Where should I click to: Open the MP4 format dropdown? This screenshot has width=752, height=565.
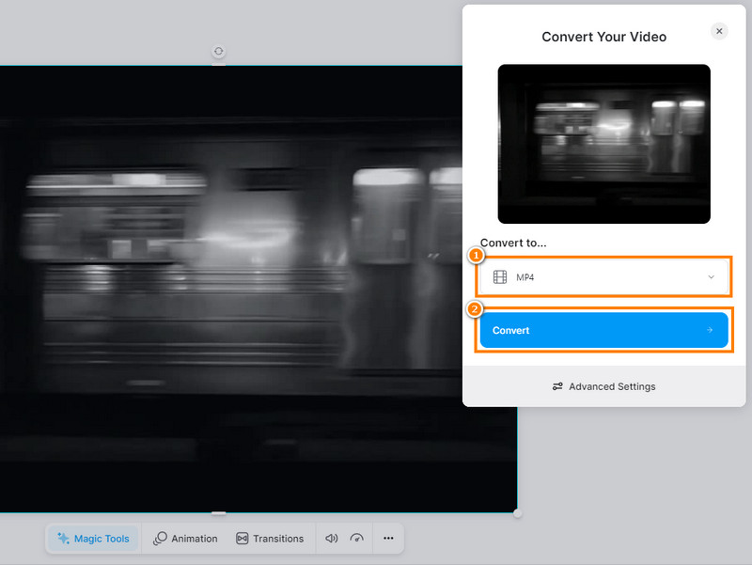pyautogui.click(x=603, y=276)
